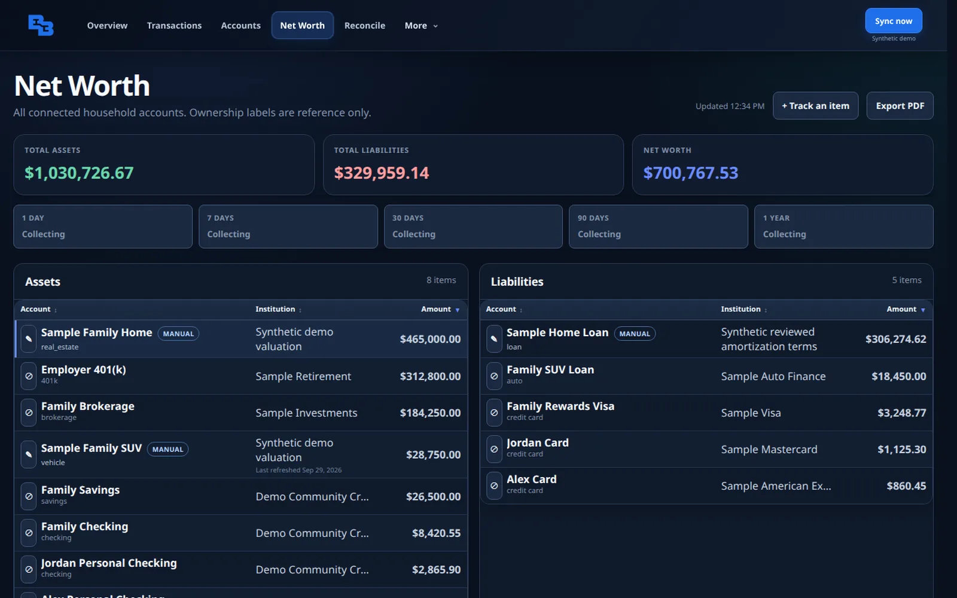This screenshot has height=598, width=957.
Task: Click the $465,000.00 amount
Action: pyautogui.click(x=430, y=339)
